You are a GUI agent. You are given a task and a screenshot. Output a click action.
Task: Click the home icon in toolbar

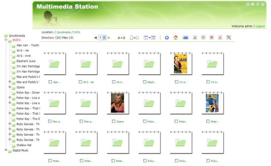tap(175, 38)
